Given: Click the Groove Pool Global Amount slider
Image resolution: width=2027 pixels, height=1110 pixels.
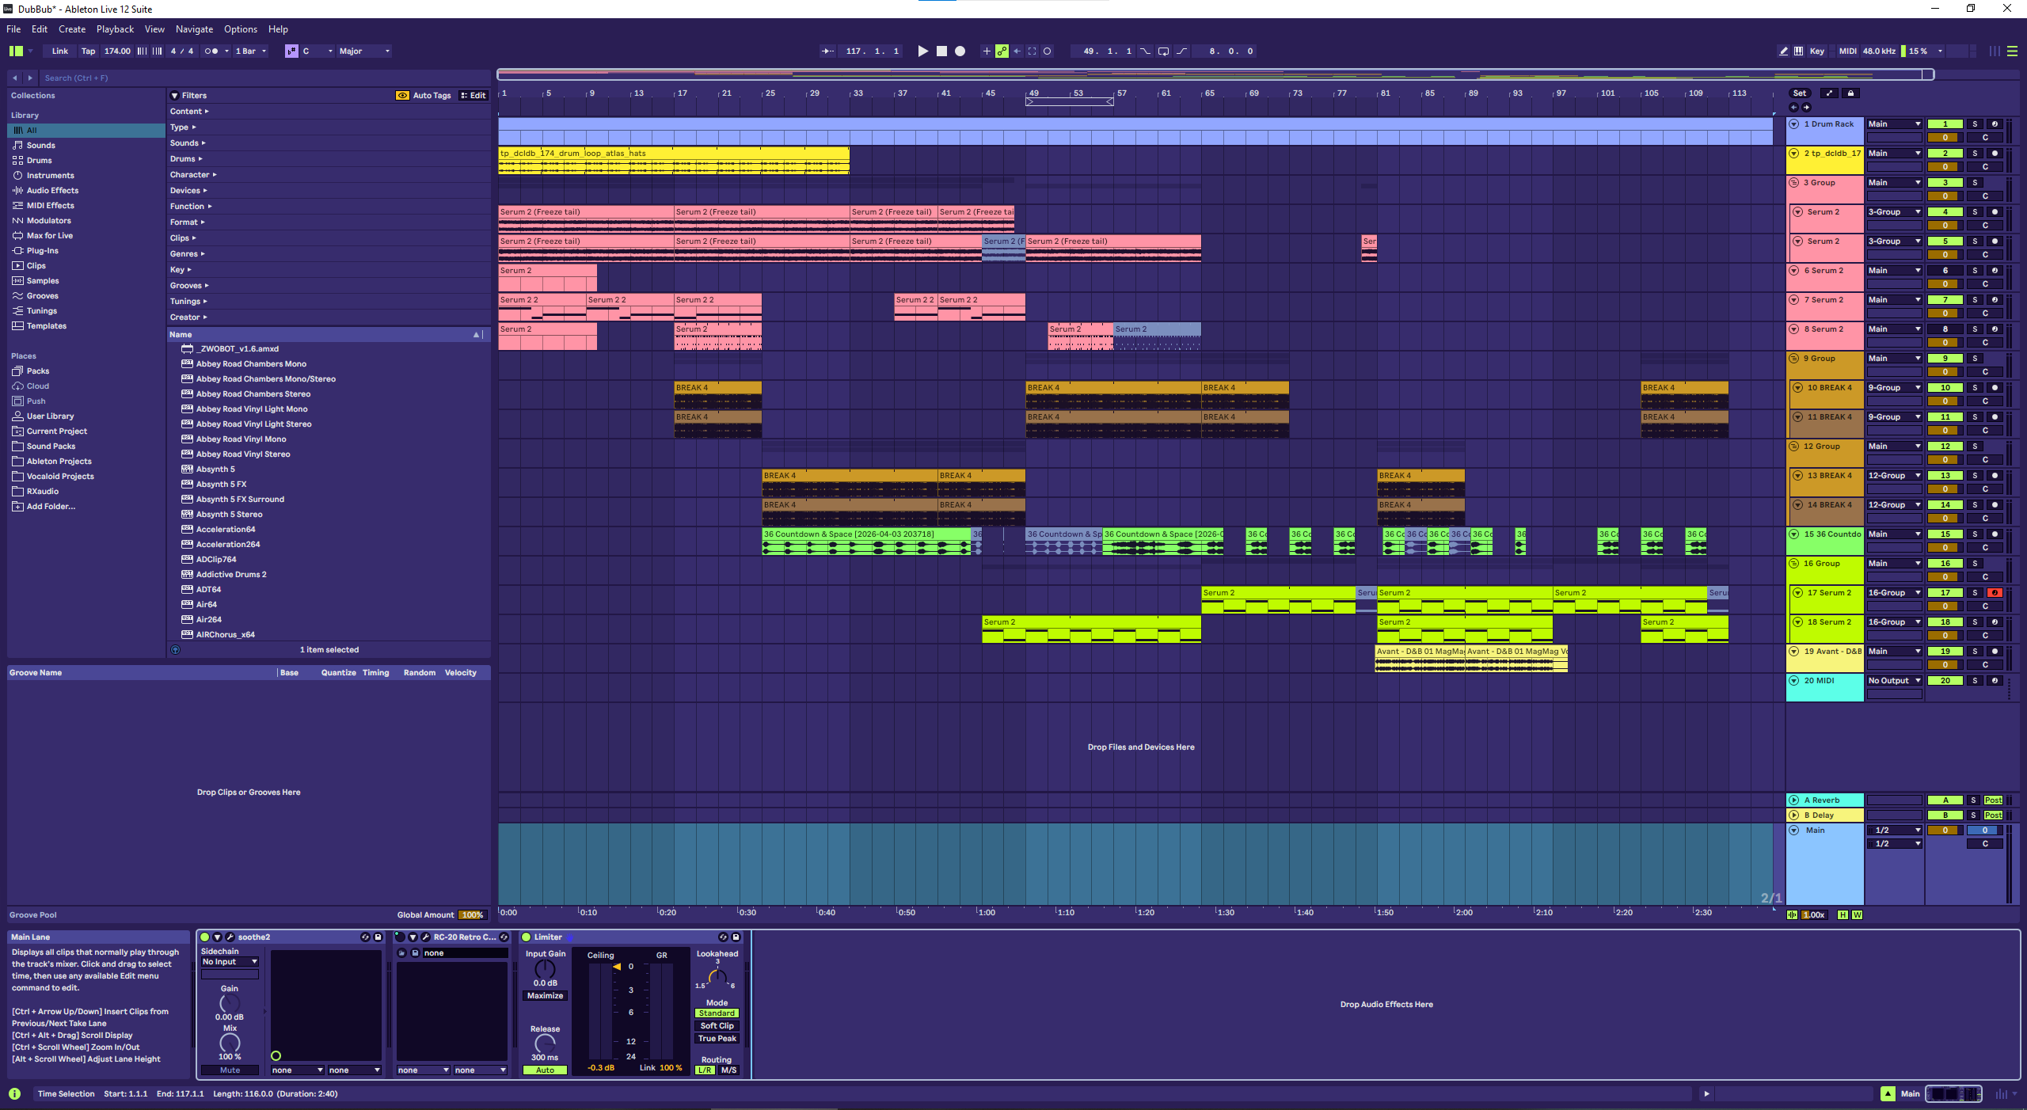Looking at the screenshot, I should [x=472, y=915].
